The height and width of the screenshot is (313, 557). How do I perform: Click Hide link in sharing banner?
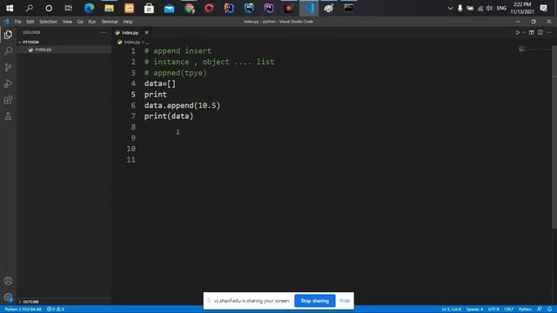click(345, 301)
